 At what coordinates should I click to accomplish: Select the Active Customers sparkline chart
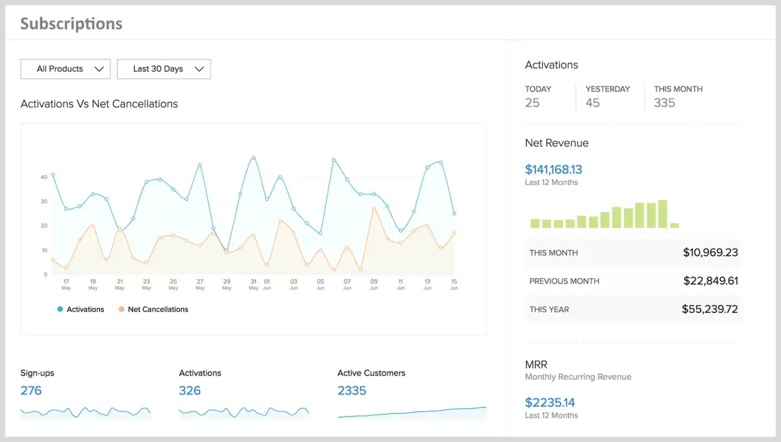tap(412, 413)
